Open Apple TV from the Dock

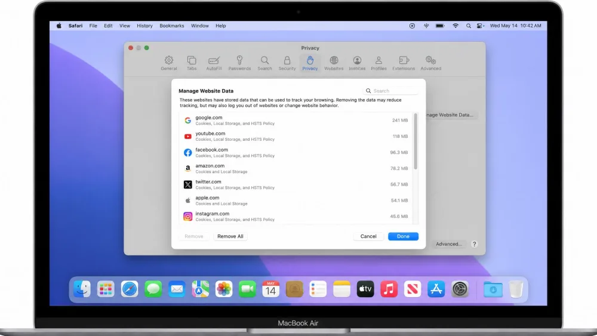click(x=365, y=289)
